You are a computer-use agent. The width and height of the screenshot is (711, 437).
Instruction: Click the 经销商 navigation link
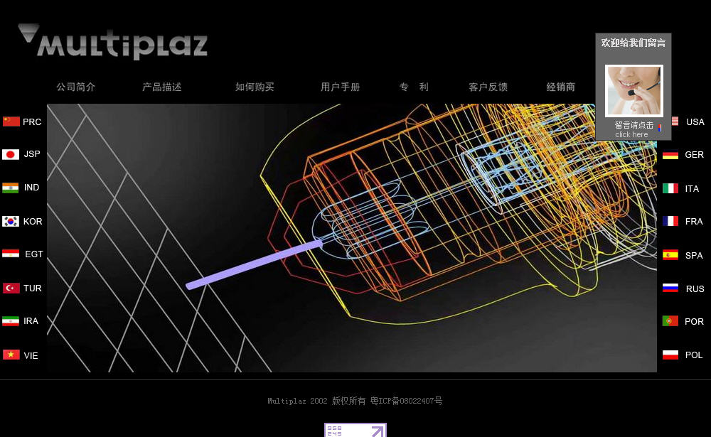tap(560, 87)
